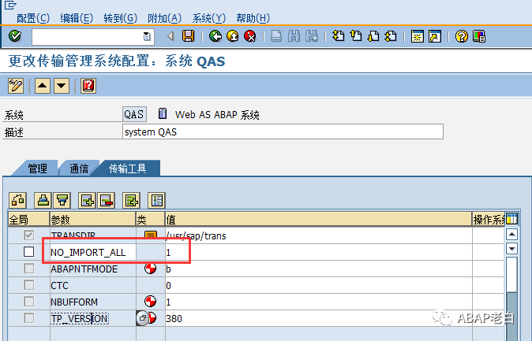Click the /usr/sap/trans value cell
The width and height of the screenshot is (532, 341).
(x=319, y=235)
